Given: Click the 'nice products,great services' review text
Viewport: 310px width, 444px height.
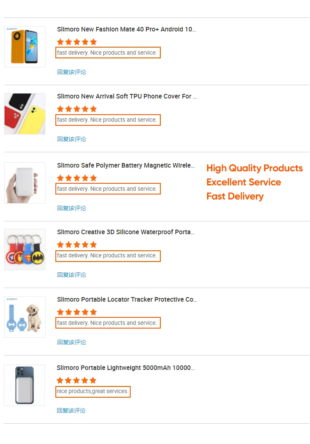Looking at the screenshot, I should 93,391.
